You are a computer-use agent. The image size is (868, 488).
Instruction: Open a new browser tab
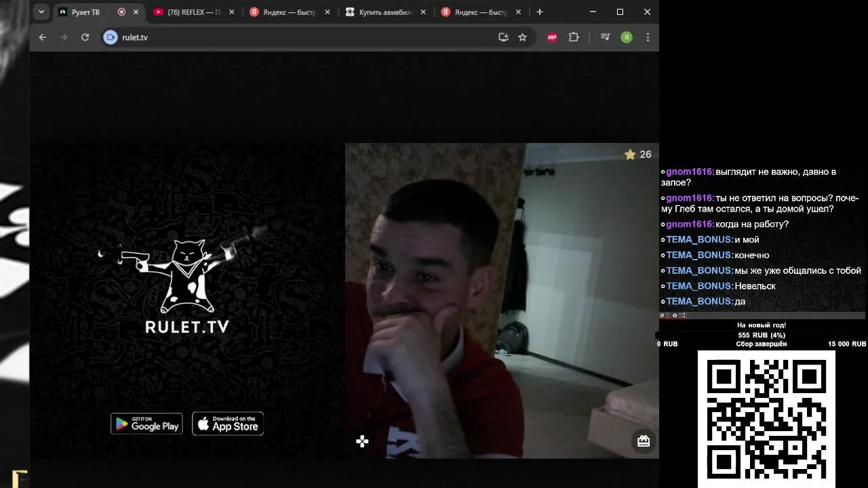coord(540,12)
